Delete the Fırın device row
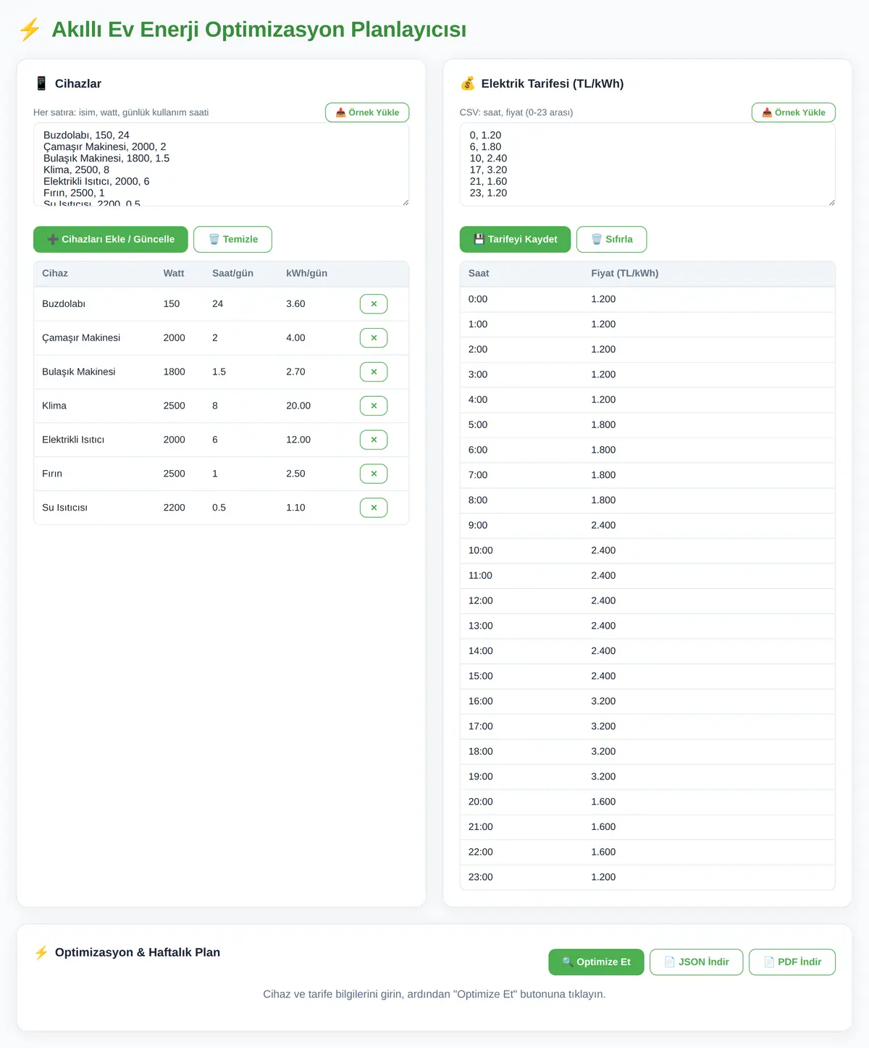Screen dimensions: 869x1048 pyautogui.click(x=374, y=474)
